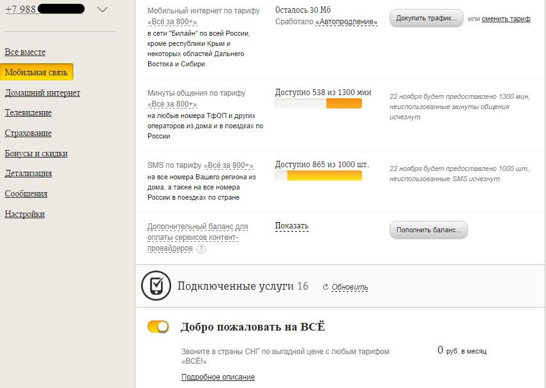Click the Подключенные услуги phone checkmark icon
This screenshot has width=546, height=388.
pyautogui.click(x=156, y=286)
